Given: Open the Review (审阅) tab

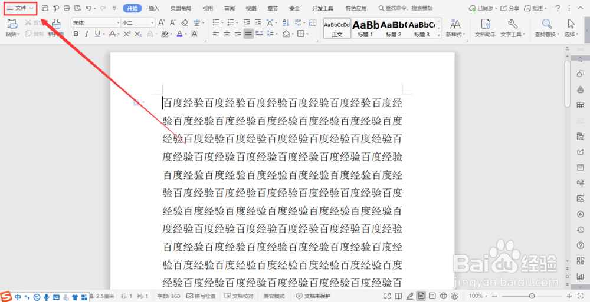Looking at the screenshot, I should (230, 8).
